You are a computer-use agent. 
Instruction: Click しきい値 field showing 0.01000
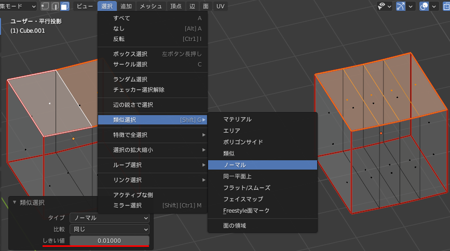[x=110, y=241]
